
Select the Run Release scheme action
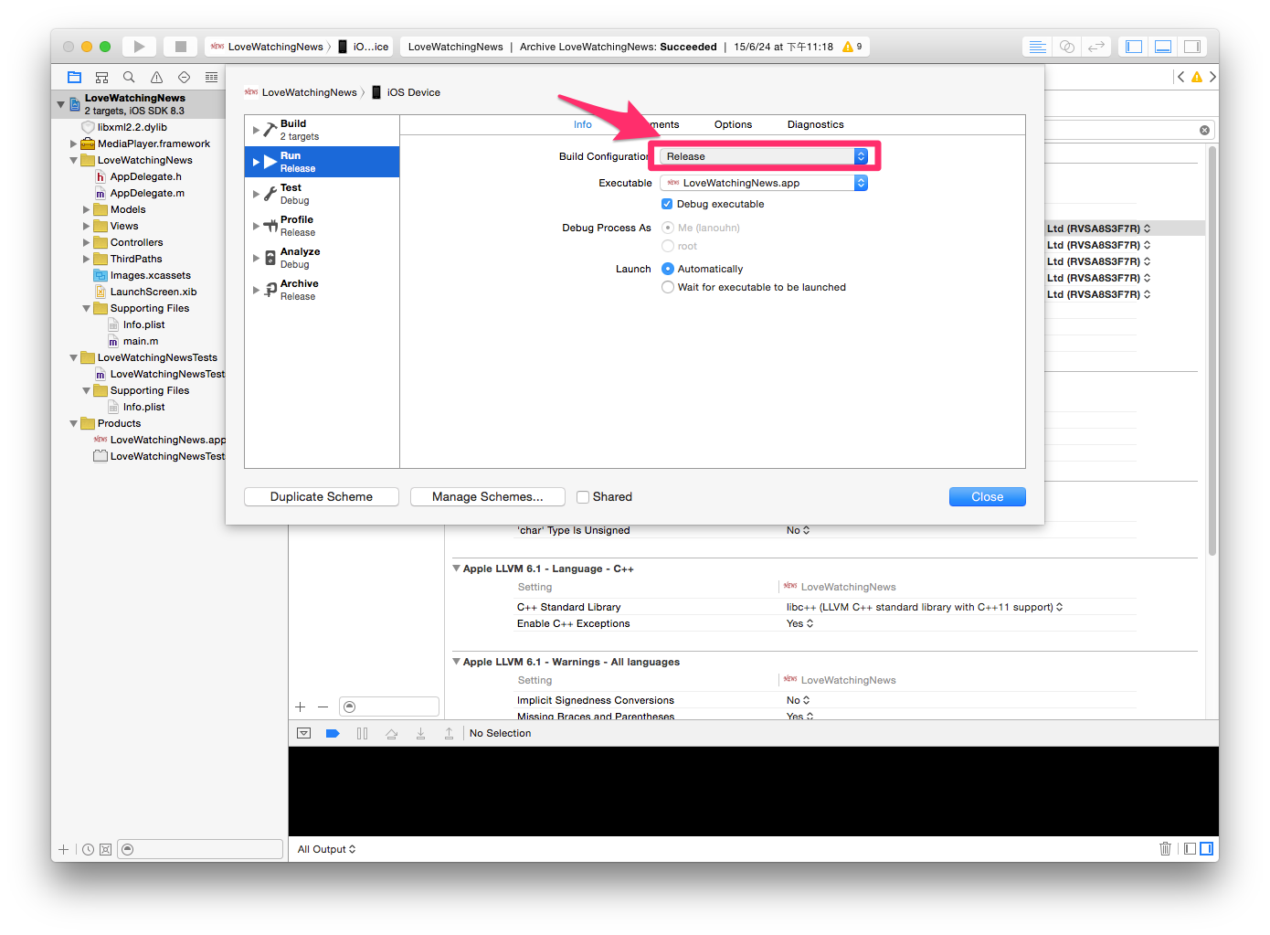coord(323,162)
